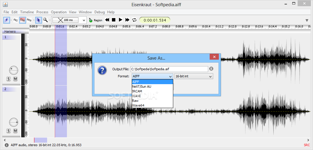Viewport: 313px width, 150px height.
Task: Open the File menu
Action: [x=6, y=12]
